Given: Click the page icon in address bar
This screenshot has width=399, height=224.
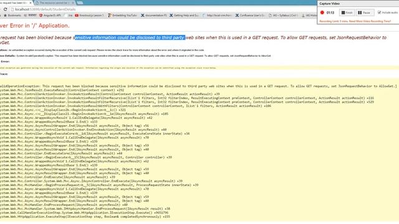Looking at the screenshot, I should (12, 9).
